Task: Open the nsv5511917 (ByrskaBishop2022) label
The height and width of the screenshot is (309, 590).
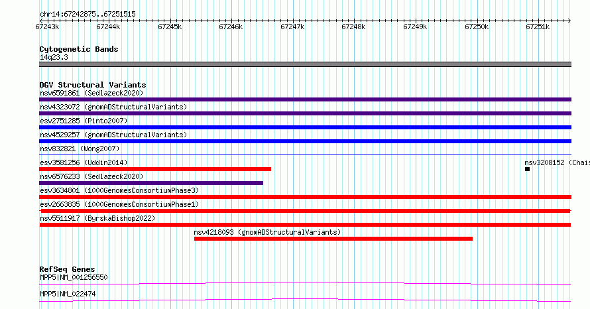Action: pos(97,218)
